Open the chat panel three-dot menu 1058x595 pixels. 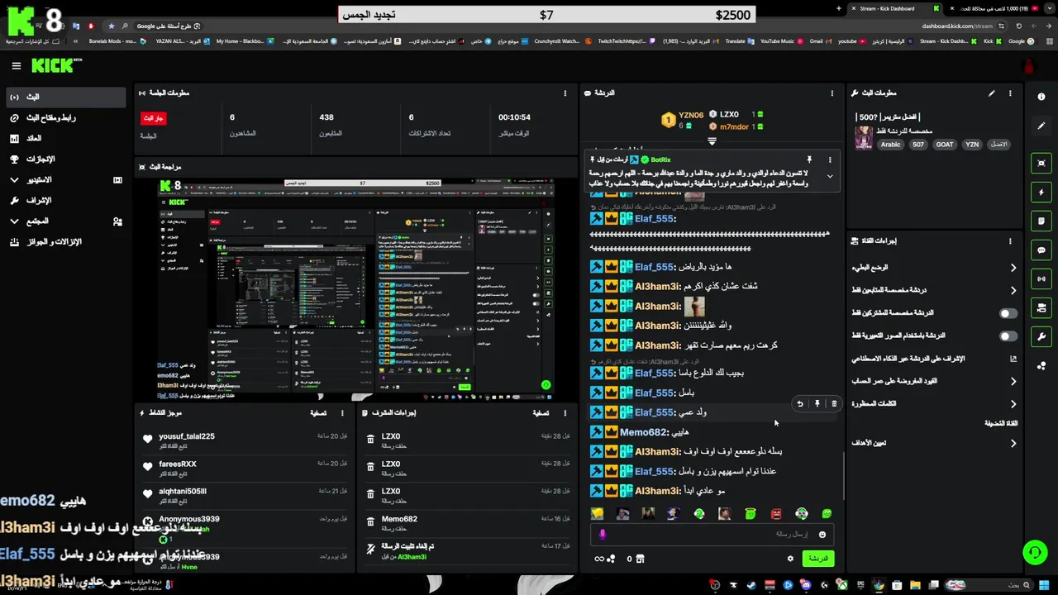[832, 93]
